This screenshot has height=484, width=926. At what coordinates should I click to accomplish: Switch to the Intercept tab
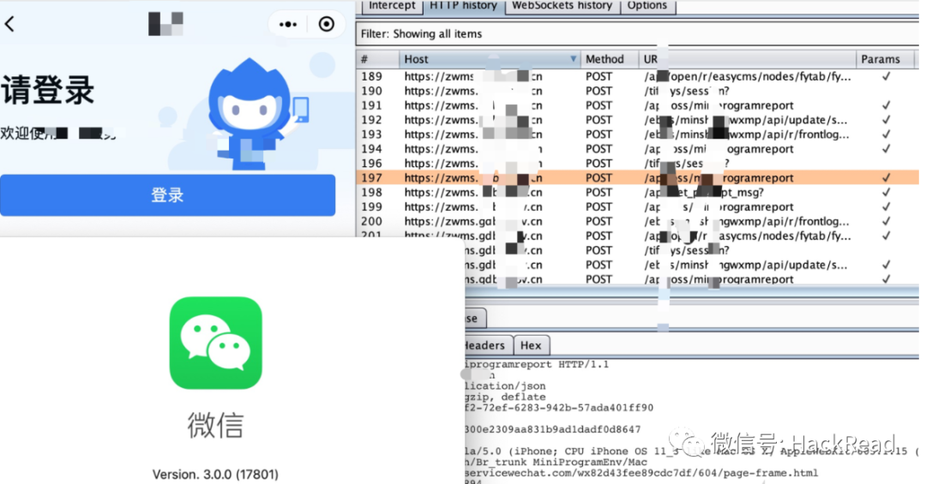click(x=392, y=6)
